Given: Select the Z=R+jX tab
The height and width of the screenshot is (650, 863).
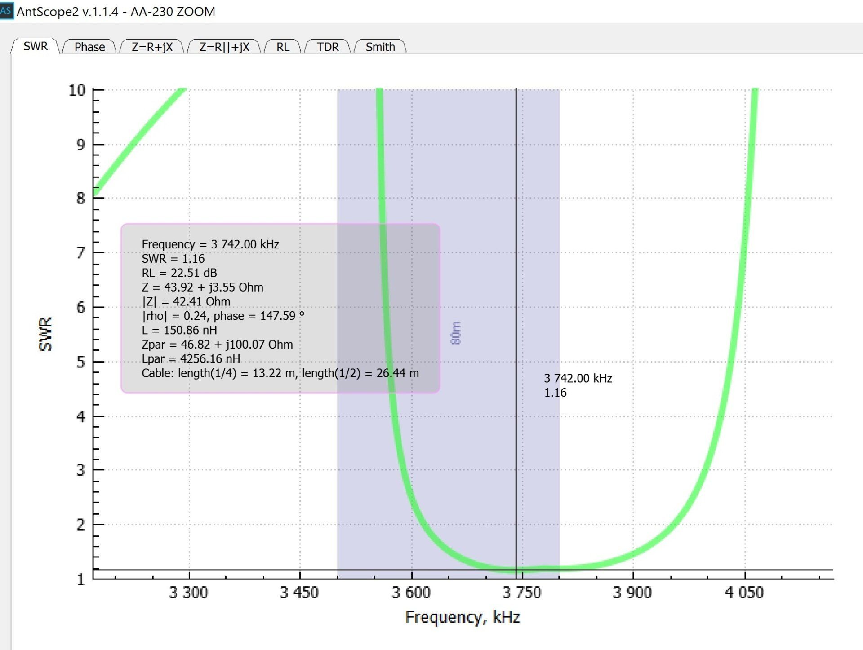Looking at the screenshot, I should [152, 47].
